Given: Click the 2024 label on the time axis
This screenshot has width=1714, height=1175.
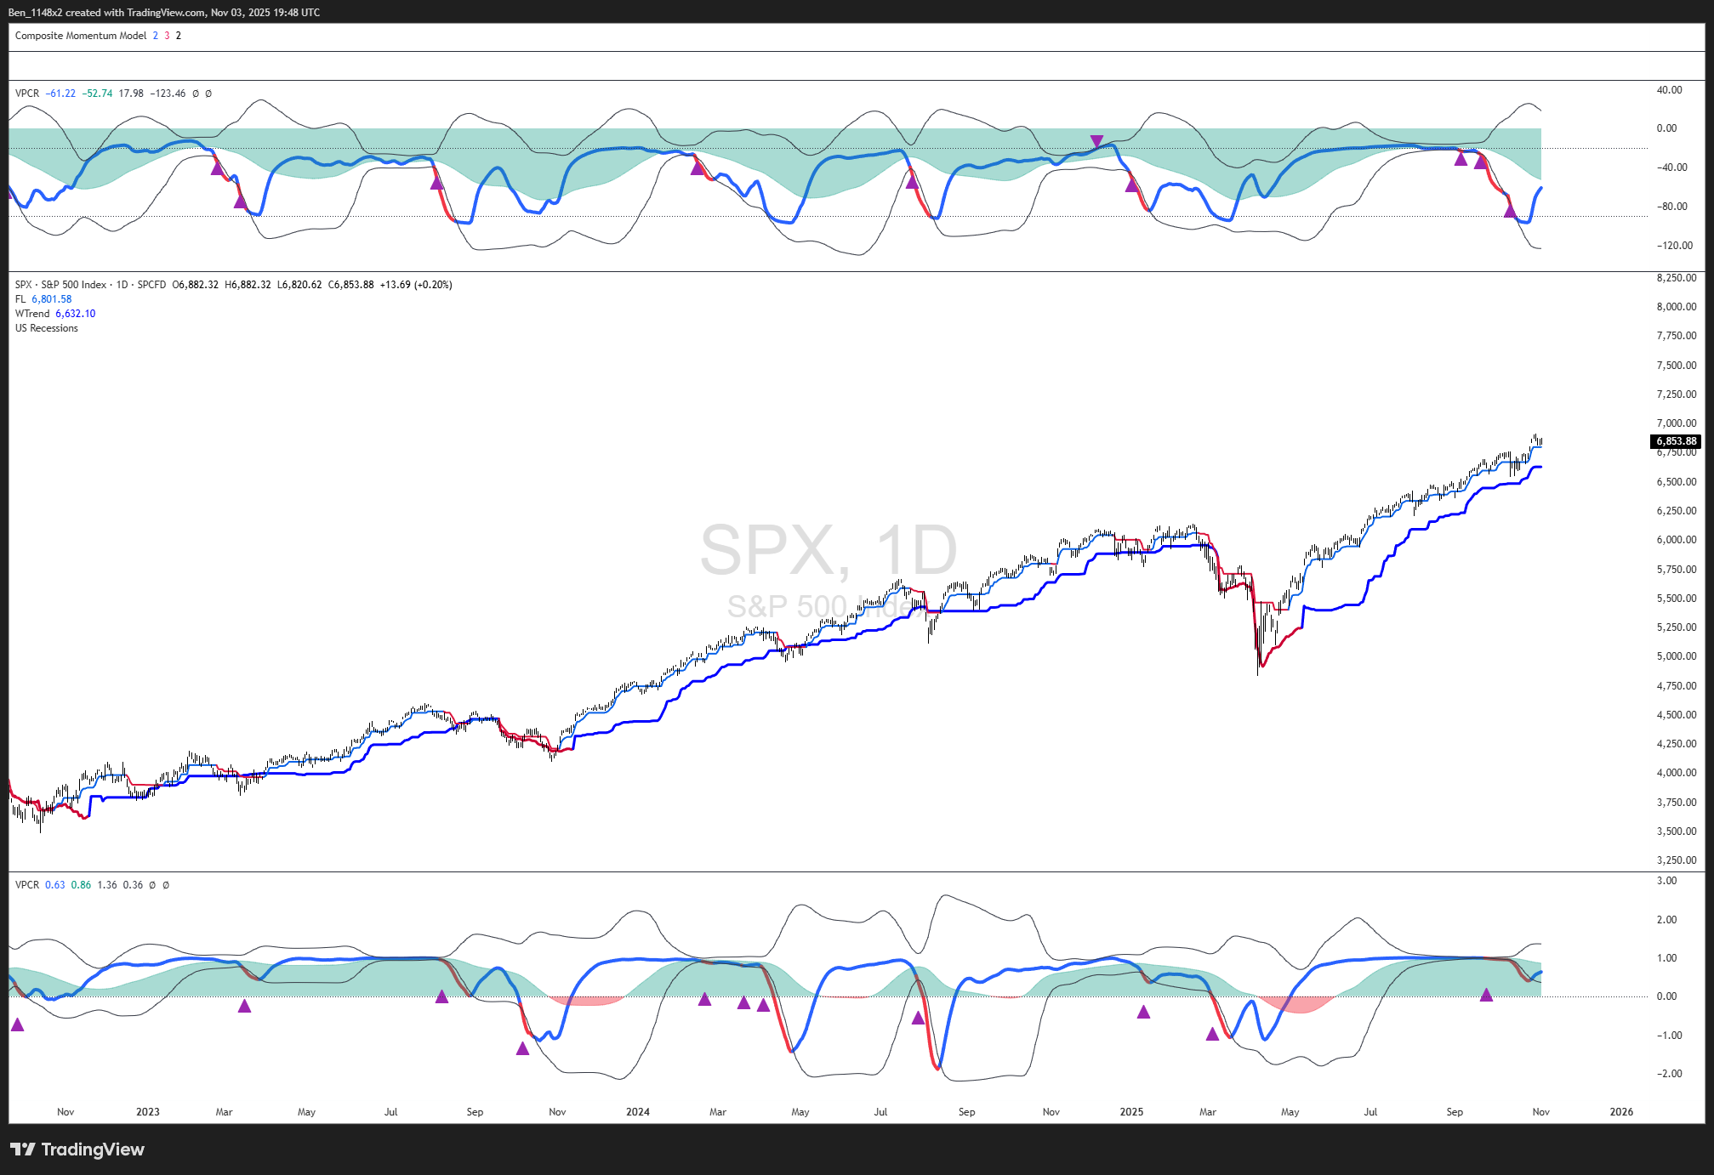Looking at the screenshot, I should pyautogui.click(x=637, y=1112).
